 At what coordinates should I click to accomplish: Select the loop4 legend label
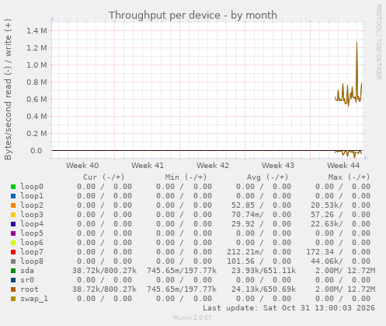point(32,224)
